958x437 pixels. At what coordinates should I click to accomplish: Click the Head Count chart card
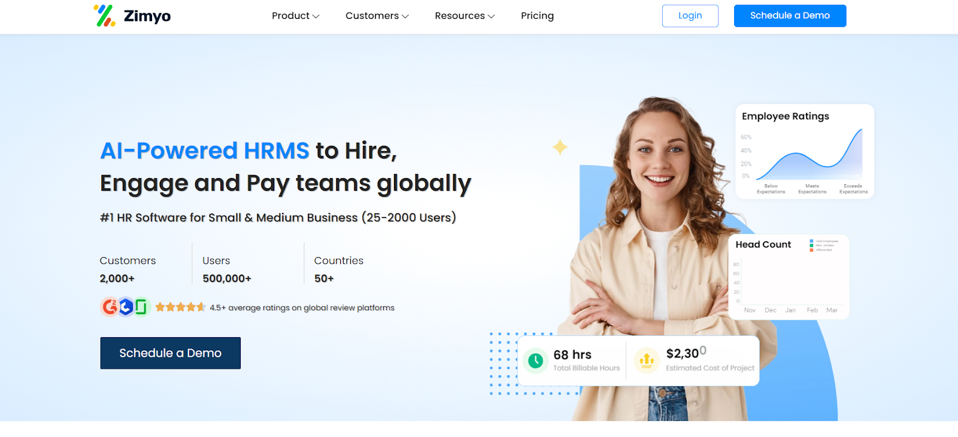click(x=789, y=276)
